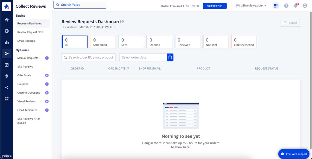Click the Export button
Screen dimensions: 312x159
pyautogui.click(x=290, y=23)
